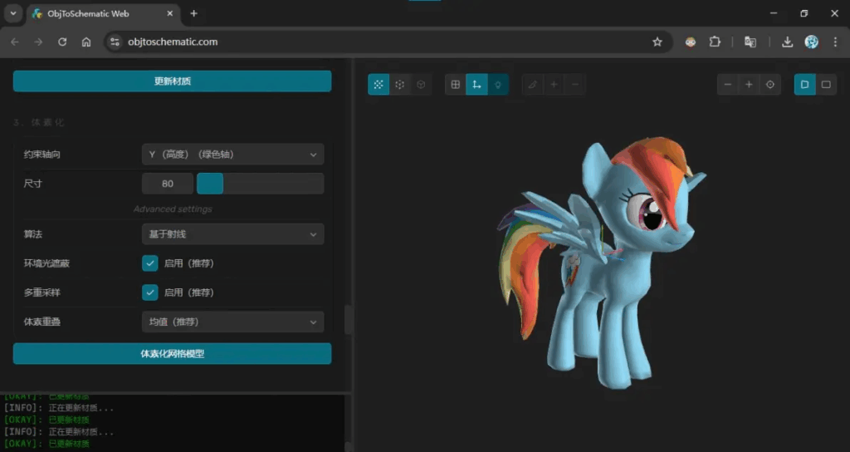Image resolution: width=850 pixels, height=452 pixels.
Task: Open the 约束轴向 dropdown
Action: pos(233,155)
